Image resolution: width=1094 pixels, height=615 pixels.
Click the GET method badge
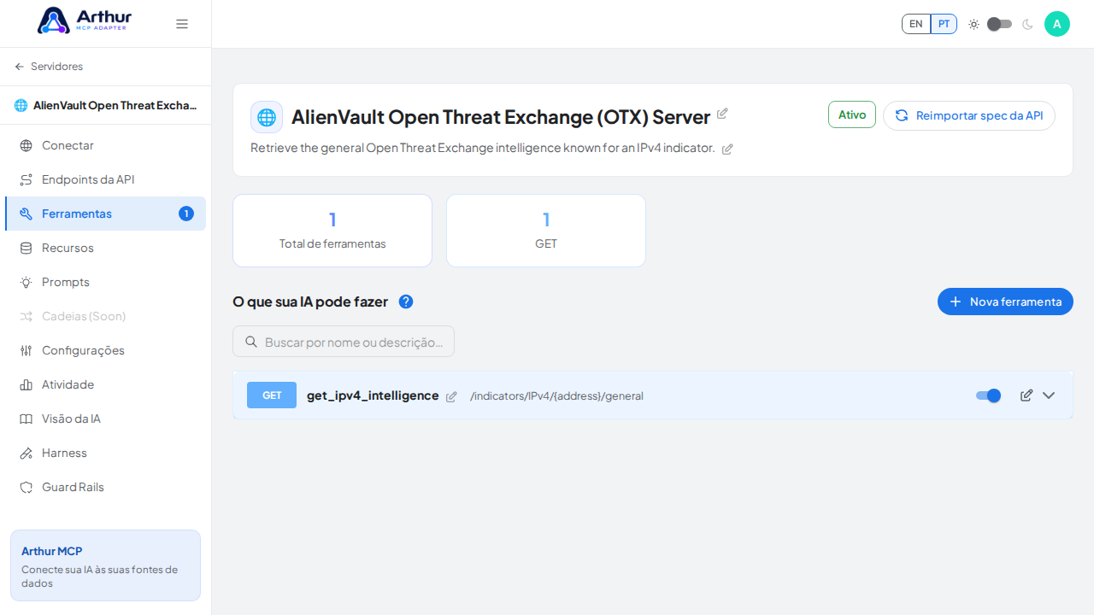click(x=272, y=395)
